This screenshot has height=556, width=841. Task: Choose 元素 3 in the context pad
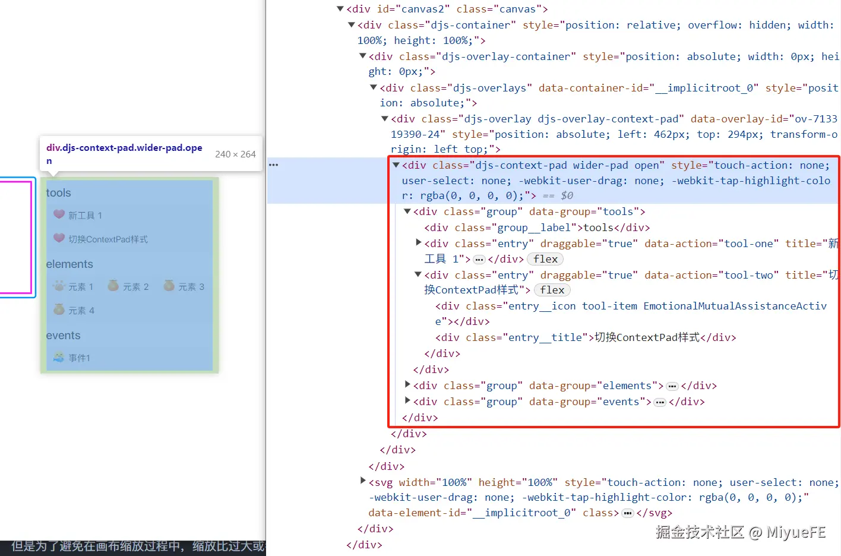184,286
